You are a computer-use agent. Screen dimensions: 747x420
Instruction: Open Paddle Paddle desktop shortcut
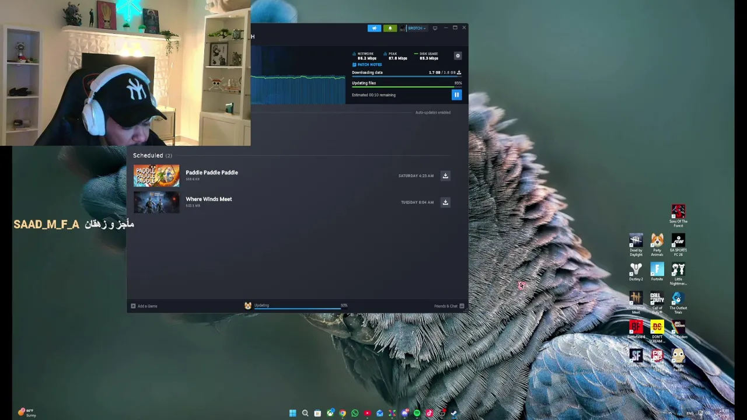678,360
